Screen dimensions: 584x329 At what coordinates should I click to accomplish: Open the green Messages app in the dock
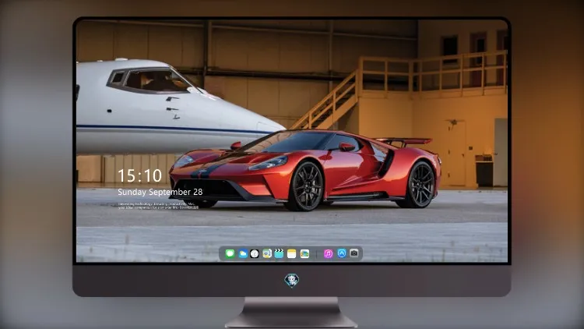click(x=230, y=253)
